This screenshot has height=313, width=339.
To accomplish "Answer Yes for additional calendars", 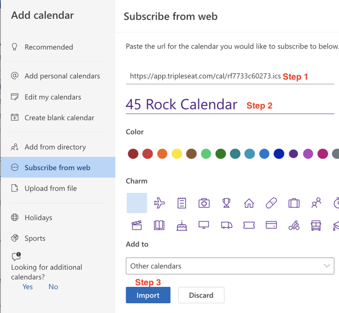I will click(28, 286).
